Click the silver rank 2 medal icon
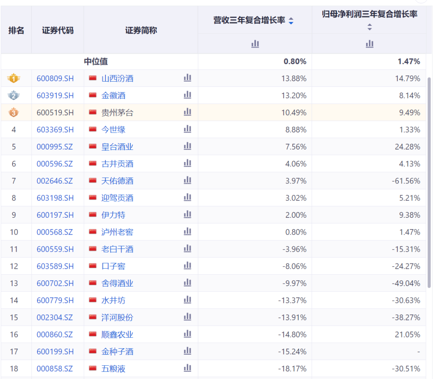This screenshot has height=379, width=436. [14, 95]
